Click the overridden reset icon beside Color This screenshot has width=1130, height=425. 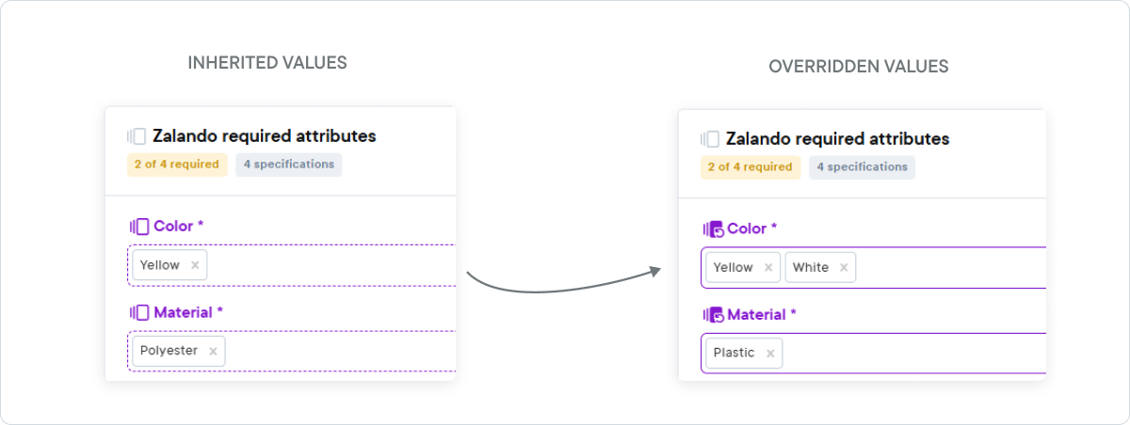pos(714,229)
